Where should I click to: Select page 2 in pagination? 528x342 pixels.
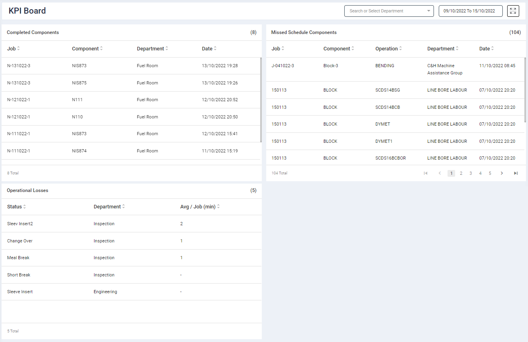461,173
